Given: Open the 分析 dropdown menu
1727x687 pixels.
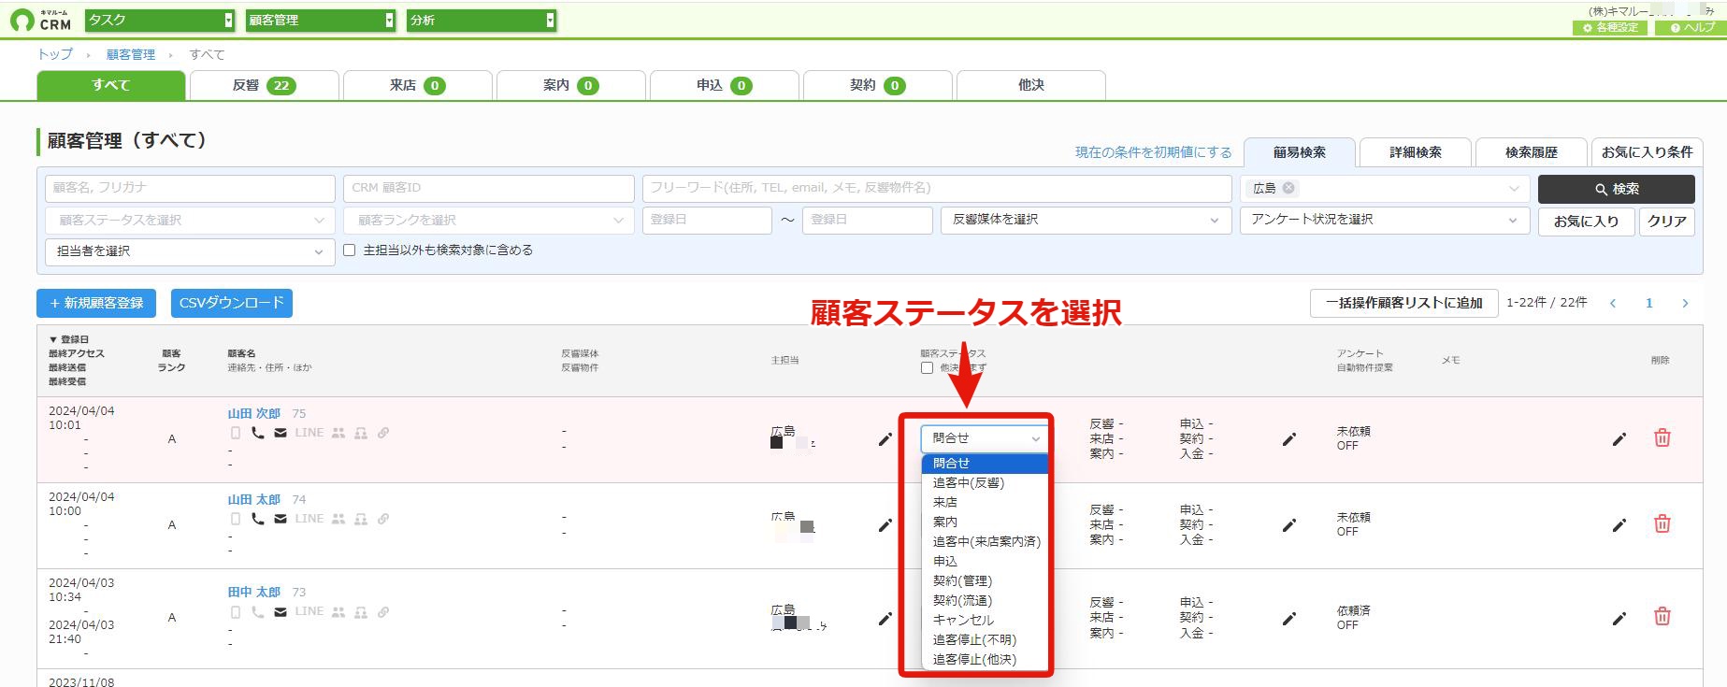Looking at the screenshot, I should [482, 20].
